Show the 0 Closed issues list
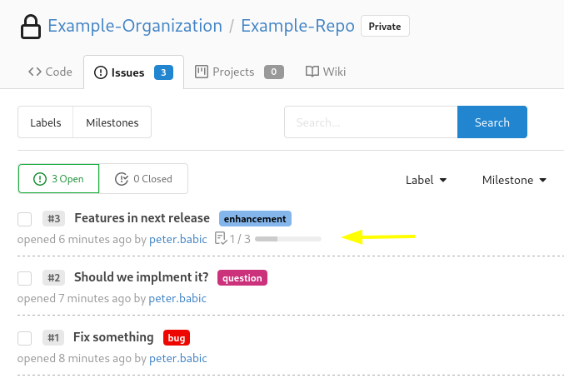Image resolution: width=564 pixels, height=388 pixels. point(143,179)
